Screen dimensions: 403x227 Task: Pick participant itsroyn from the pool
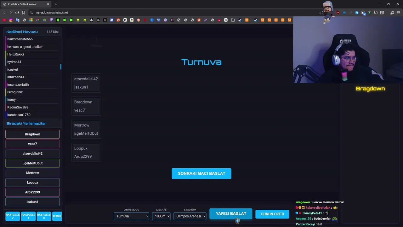32,100
